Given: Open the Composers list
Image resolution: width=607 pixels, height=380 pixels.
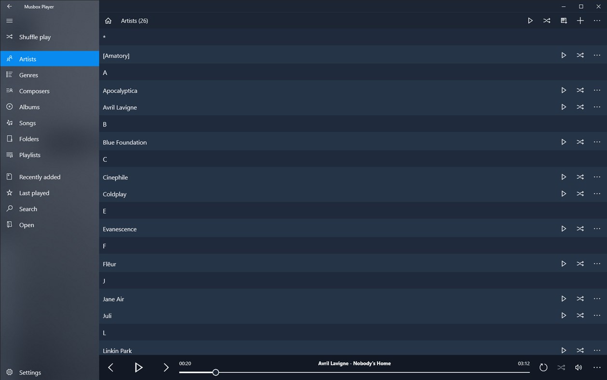Looking at the screenshot, I should click(34, 91).
